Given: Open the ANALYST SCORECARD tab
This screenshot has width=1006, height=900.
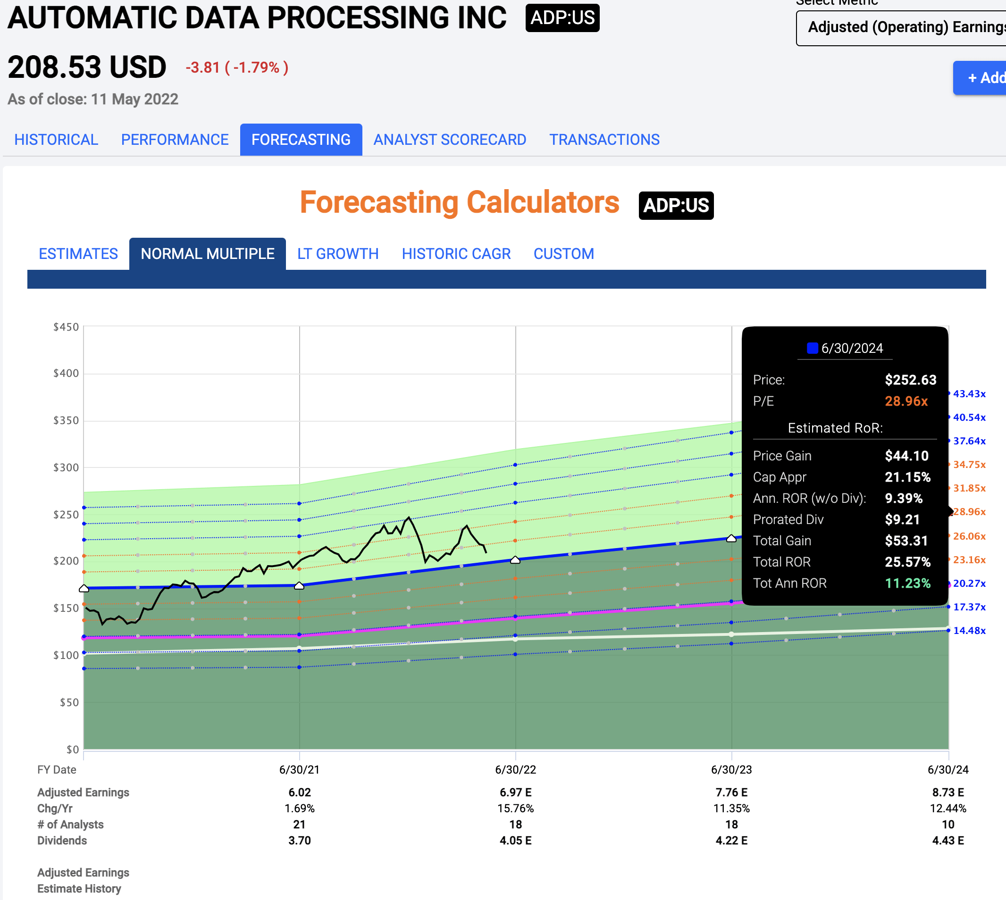Looking at the screenshot, I should click(450, 140).
